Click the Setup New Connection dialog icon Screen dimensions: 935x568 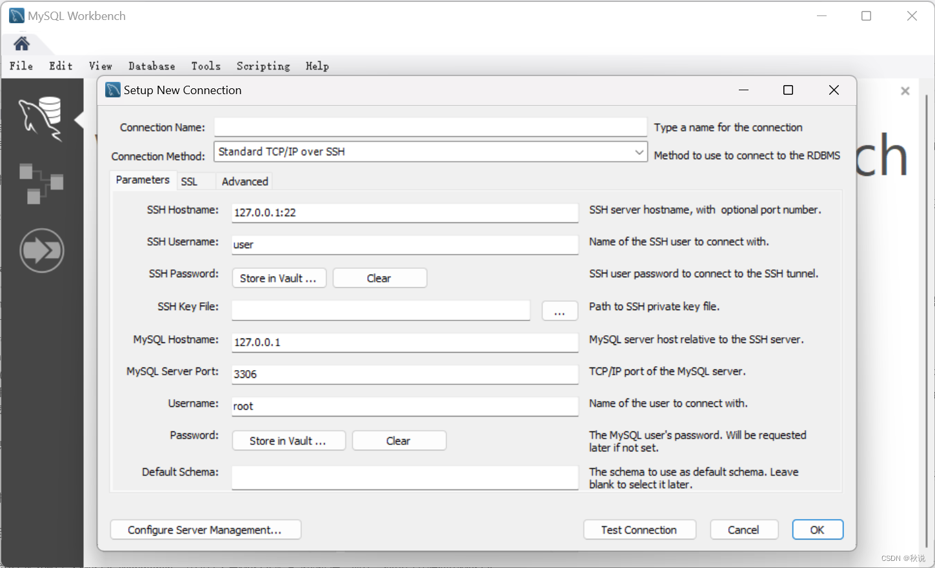[x=113, y=90]
